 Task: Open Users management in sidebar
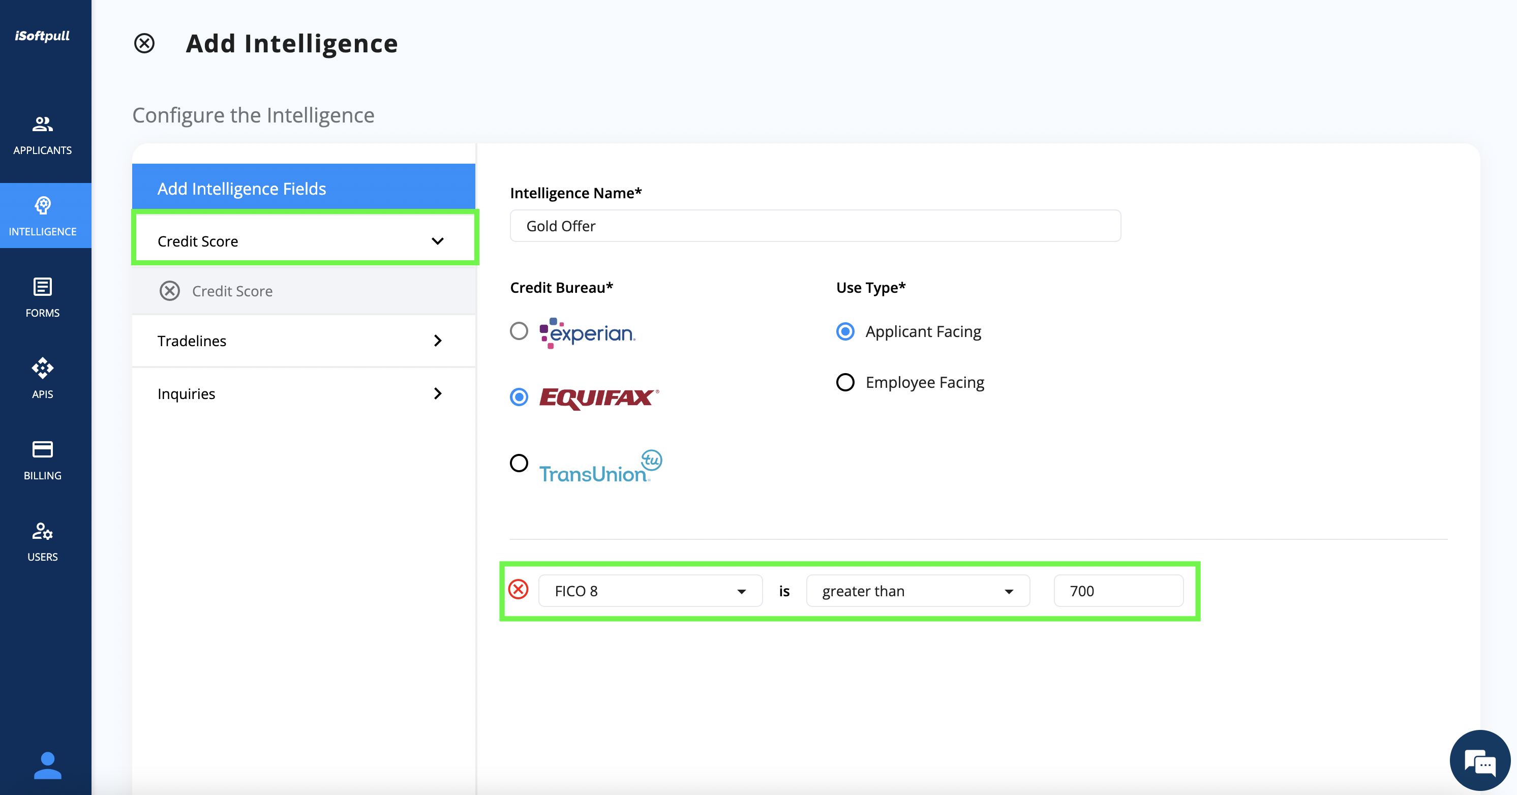click(x=42, y=541)
